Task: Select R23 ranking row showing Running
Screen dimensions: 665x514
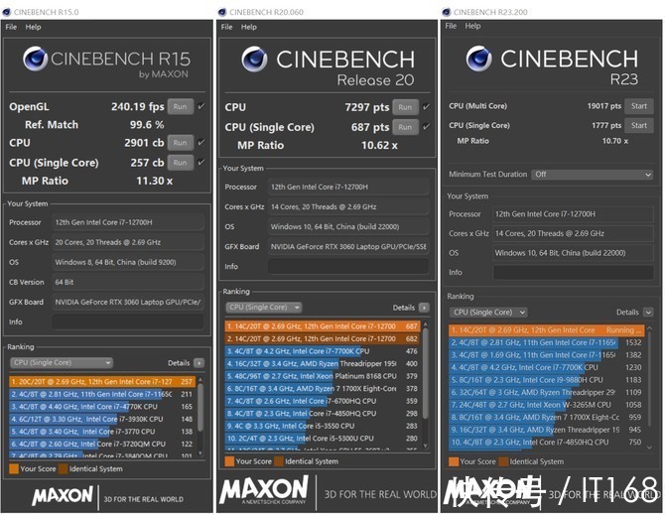Action: 547,330
